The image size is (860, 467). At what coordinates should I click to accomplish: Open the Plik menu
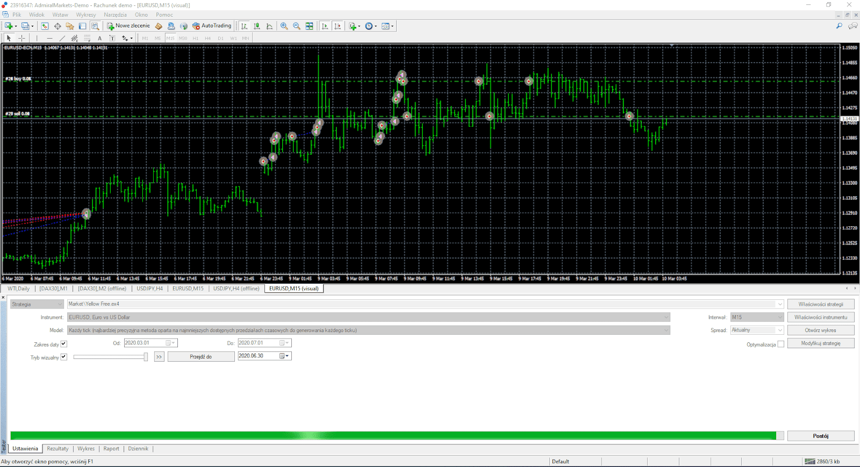[x=17, y=15]
